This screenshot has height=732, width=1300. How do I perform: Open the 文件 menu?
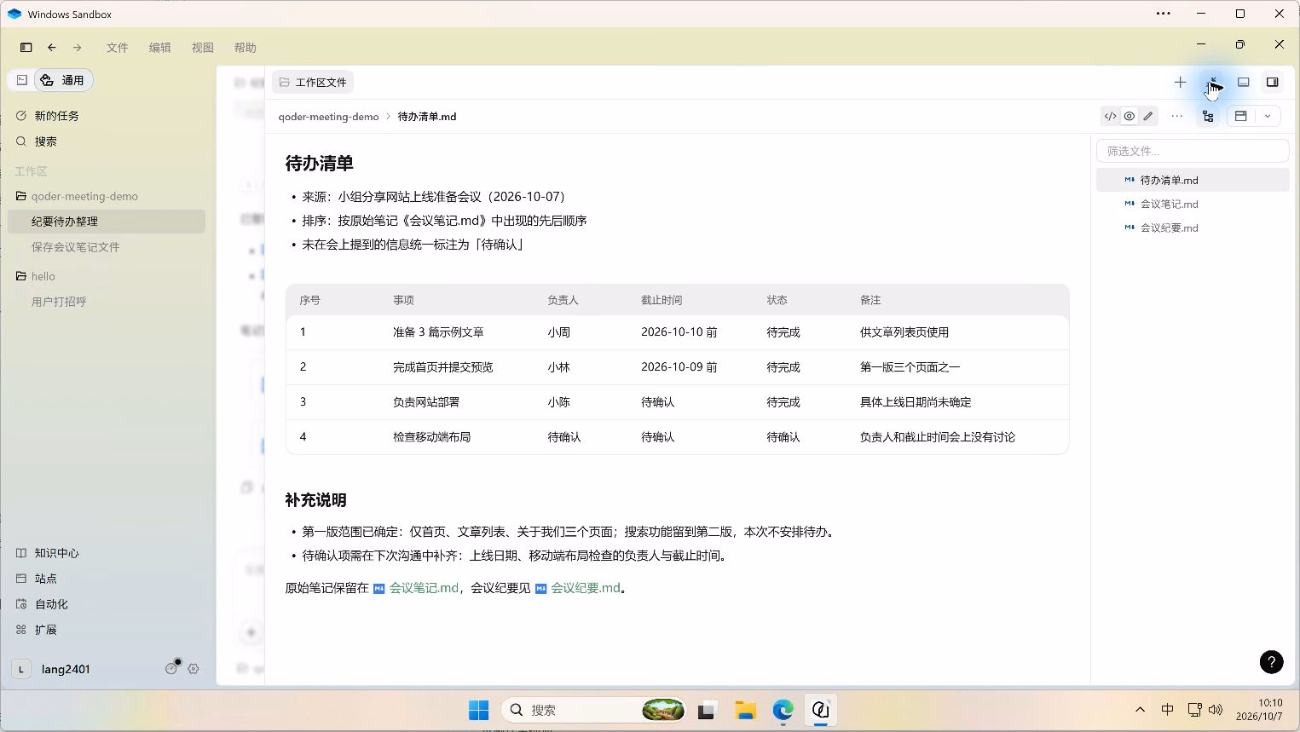click(x=117, y=48)
